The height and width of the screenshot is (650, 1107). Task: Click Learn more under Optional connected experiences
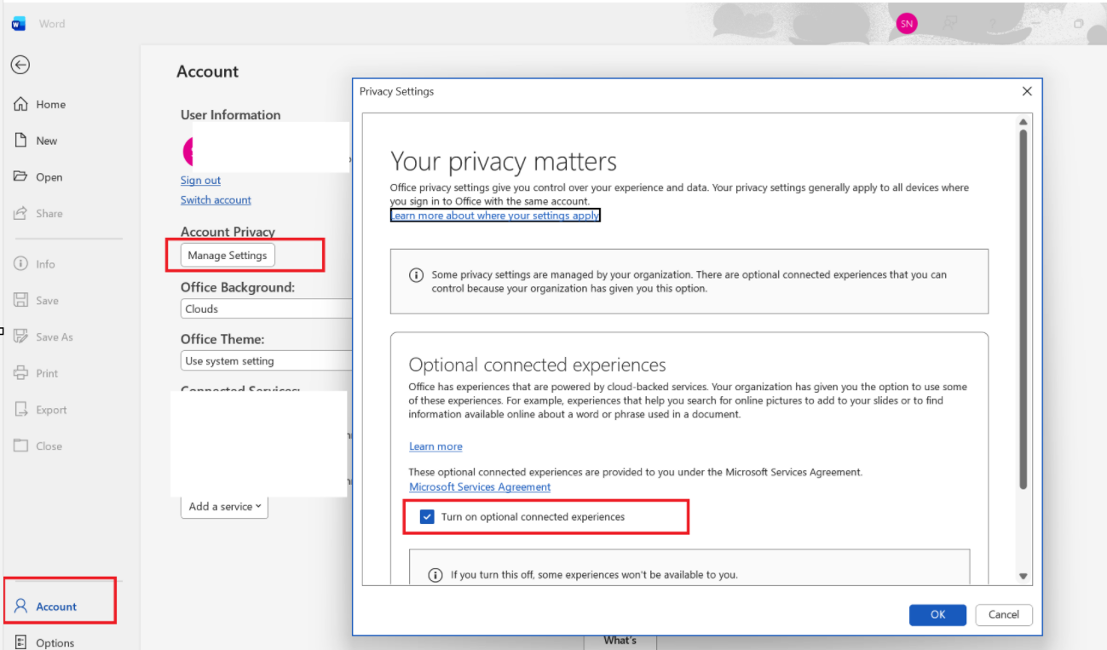pos(435,446)
